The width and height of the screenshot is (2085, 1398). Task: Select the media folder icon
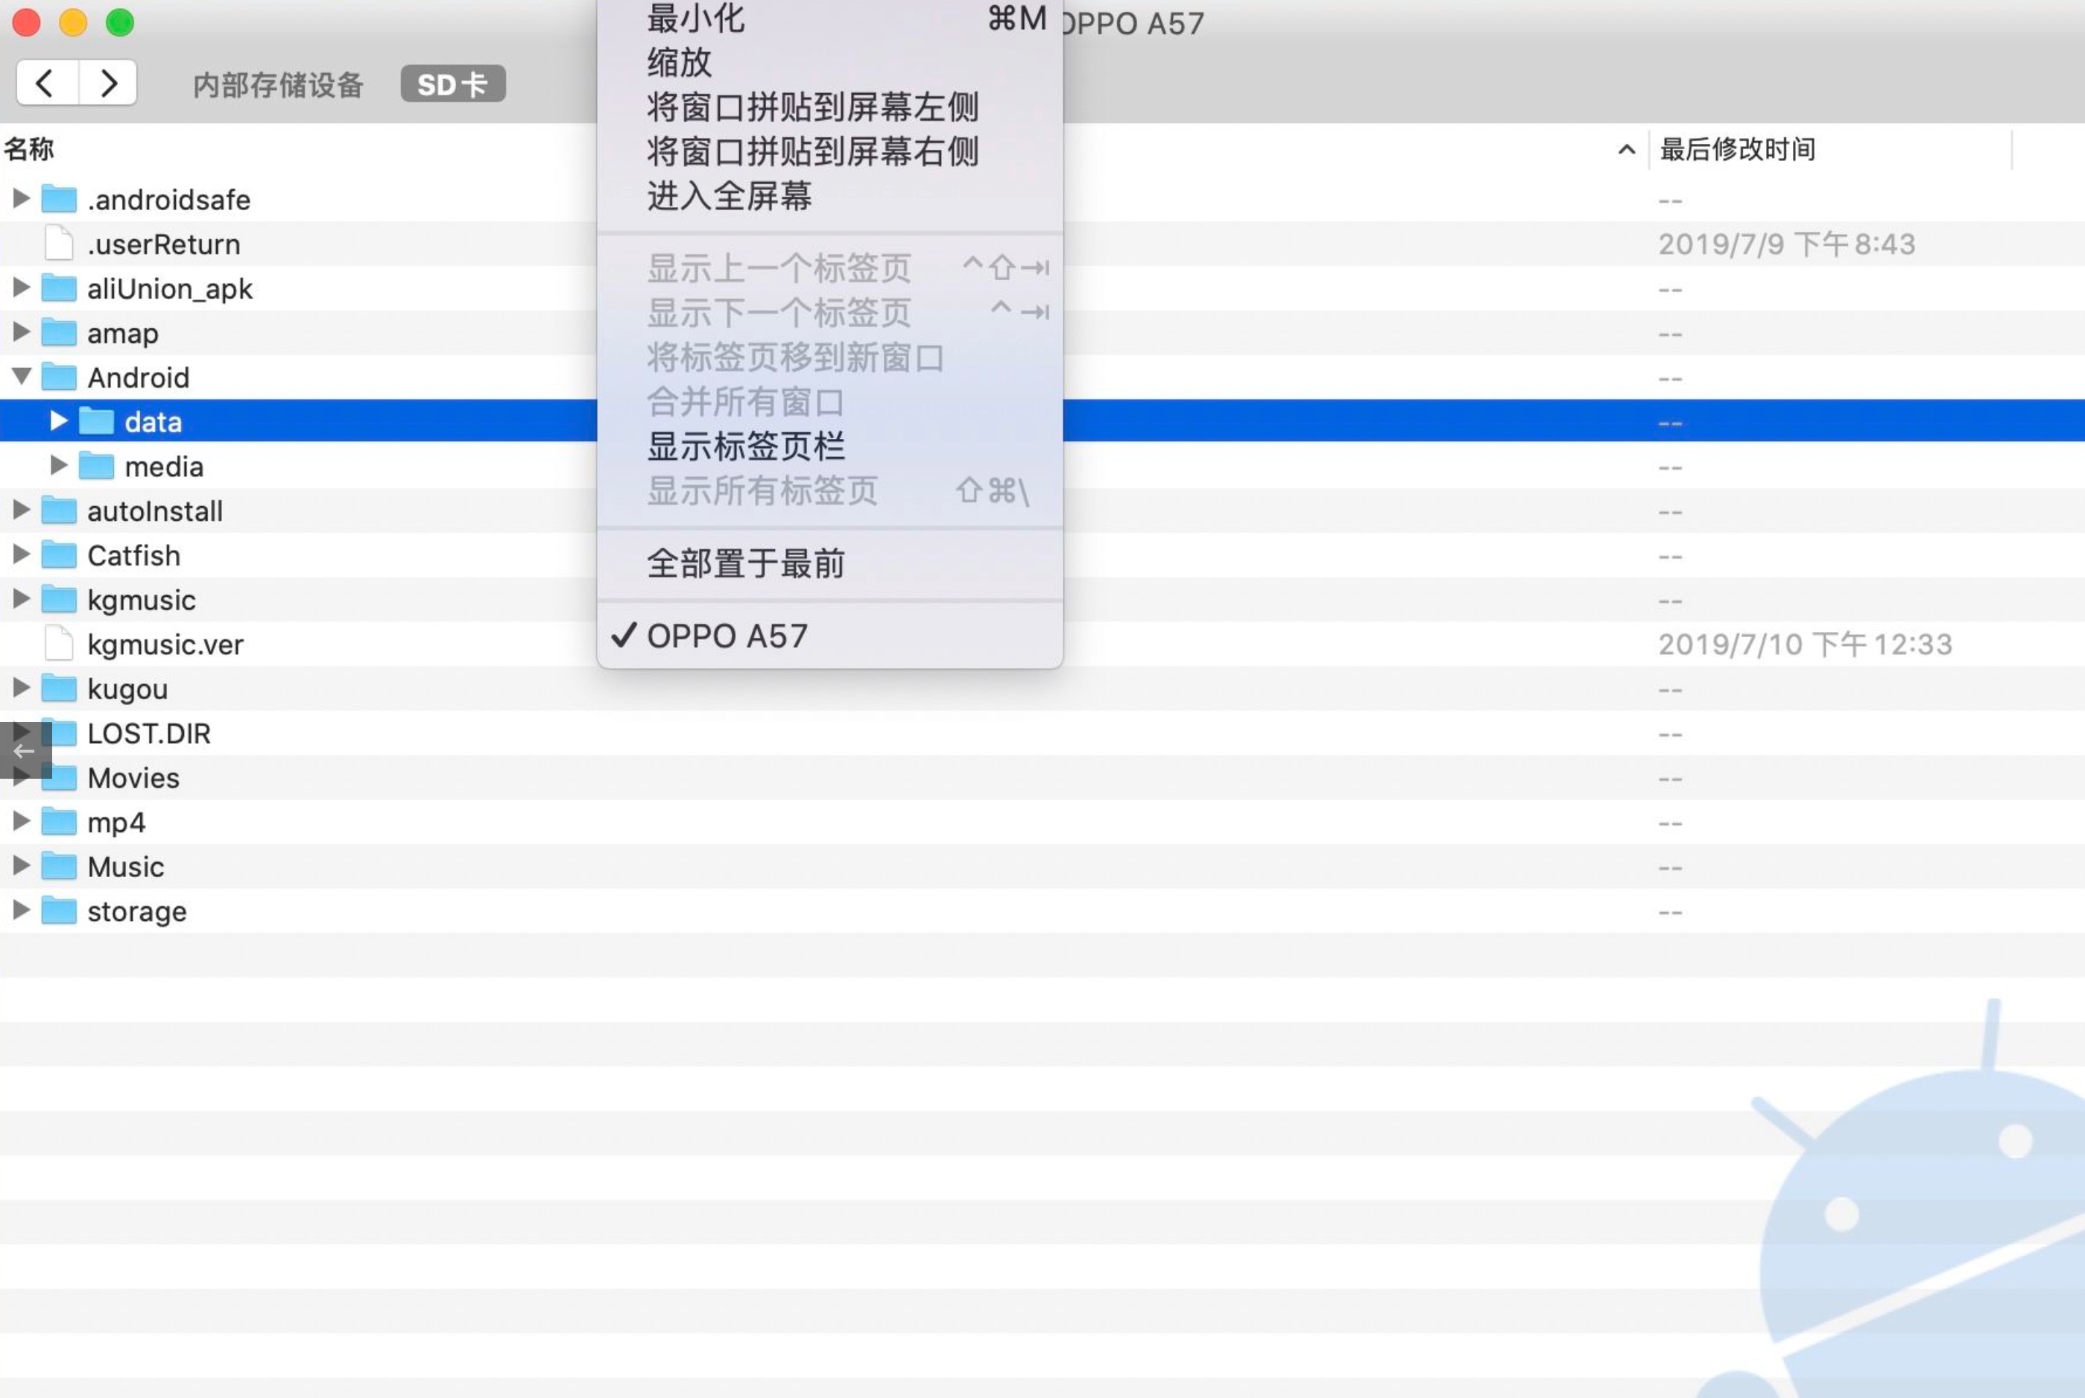[x=96, y=466]
